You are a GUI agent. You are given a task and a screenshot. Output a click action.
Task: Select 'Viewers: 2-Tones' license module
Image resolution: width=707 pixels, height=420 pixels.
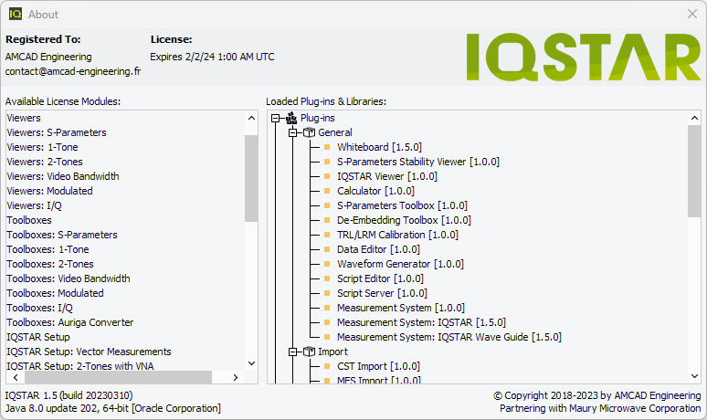(45, 162)
